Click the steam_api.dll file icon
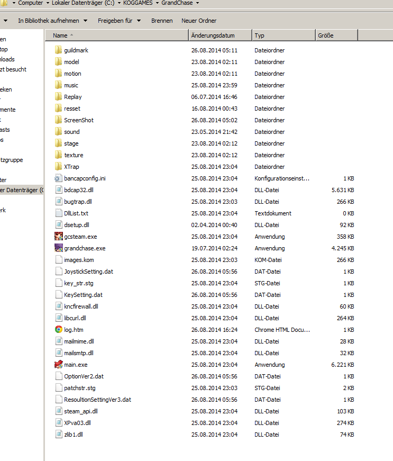This screenshot has height=461, width=393. click(59, 411)
